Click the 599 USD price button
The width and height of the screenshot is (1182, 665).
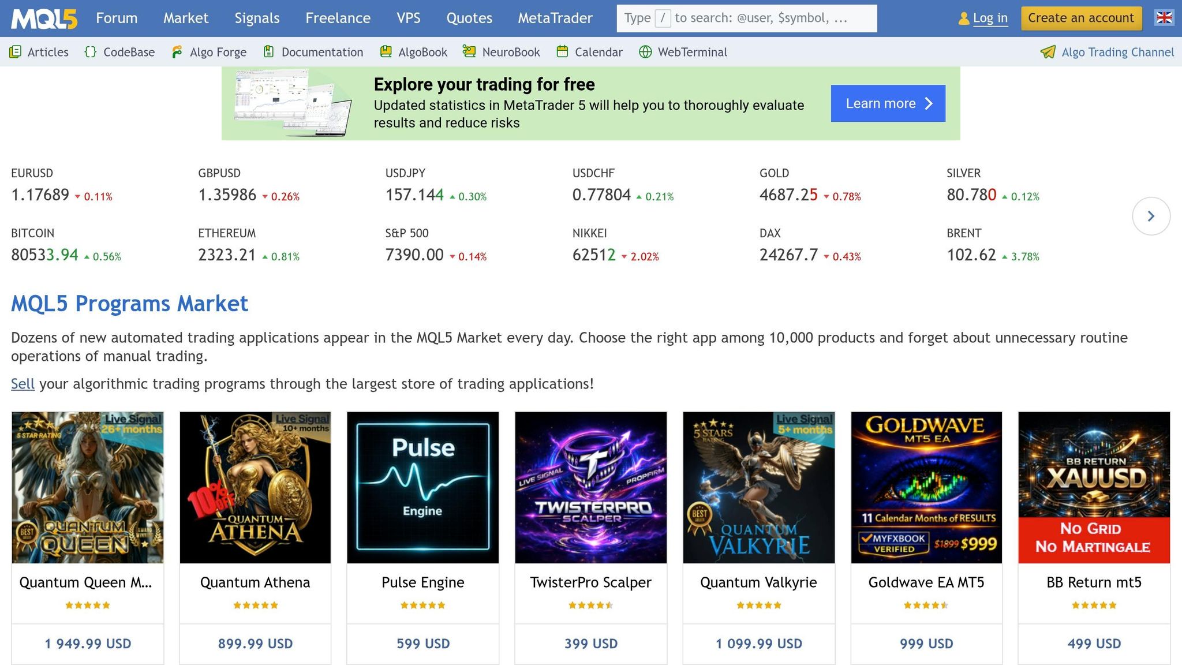[423, 644]
